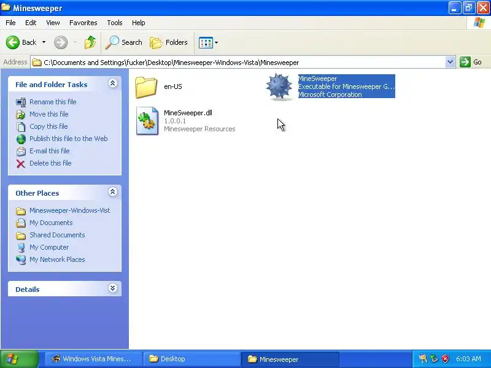
Task: Click the Go button
Action: (471, 62)
